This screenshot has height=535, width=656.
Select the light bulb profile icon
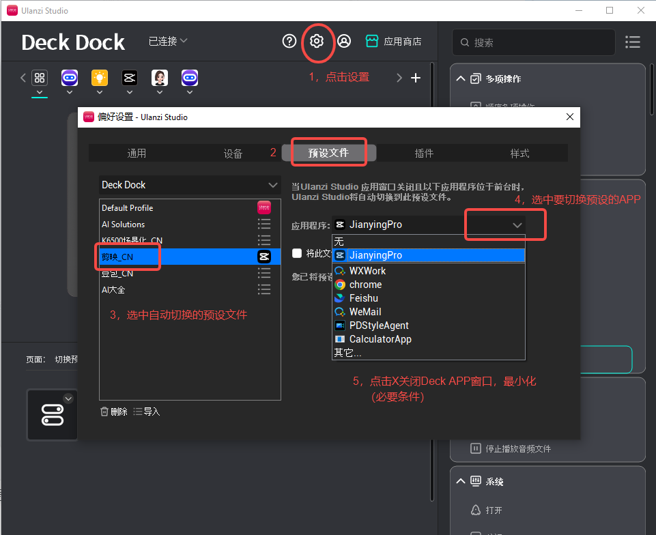point(100,78)
